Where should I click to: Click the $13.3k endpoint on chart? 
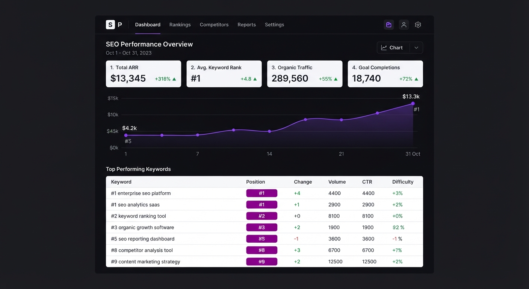pos(413,103)
